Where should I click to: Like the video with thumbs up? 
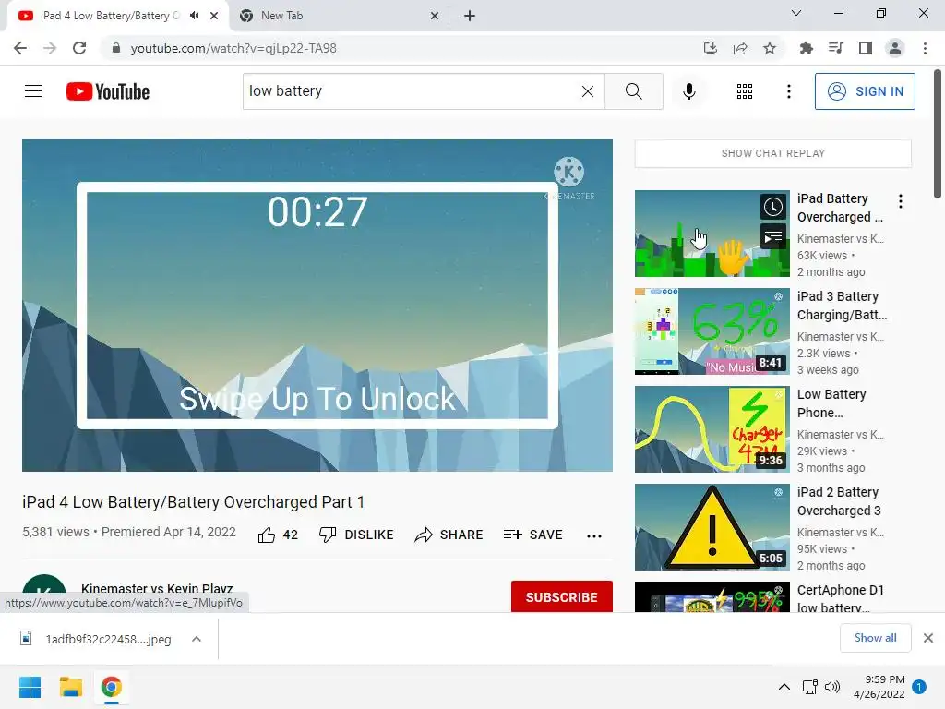(x=278, y=535)
